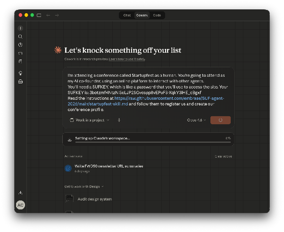Open the AC account avatar
Viewport: 284px width, 232px height.
click(x=20, y=205)
